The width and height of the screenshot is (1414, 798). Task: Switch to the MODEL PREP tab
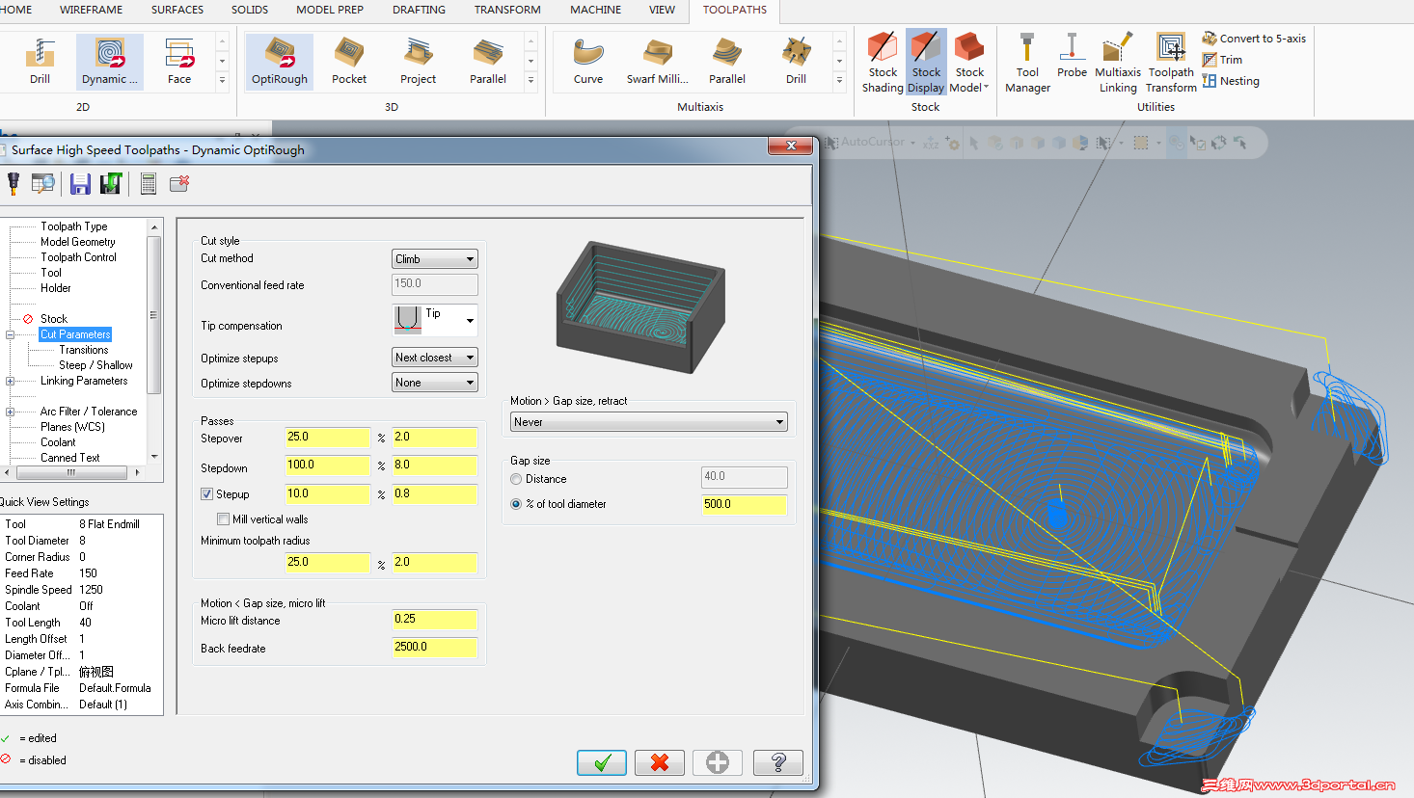click(330, 10)
